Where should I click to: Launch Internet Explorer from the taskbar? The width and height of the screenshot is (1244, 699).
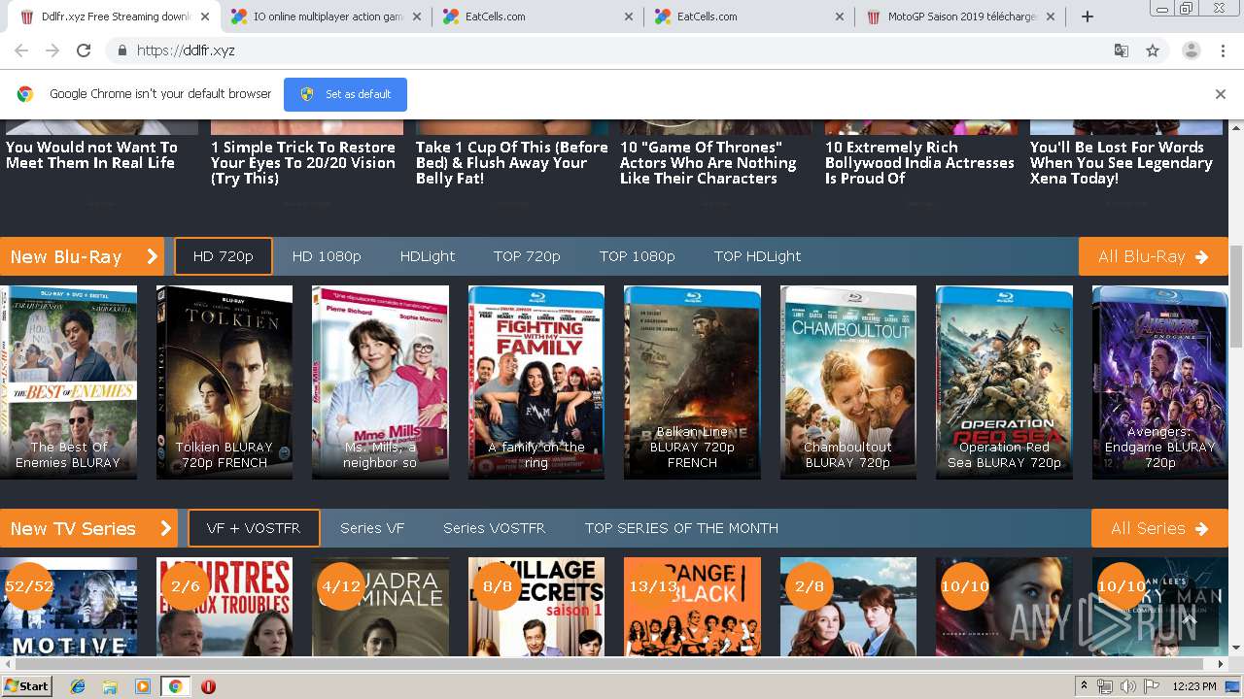coord(78,686)
